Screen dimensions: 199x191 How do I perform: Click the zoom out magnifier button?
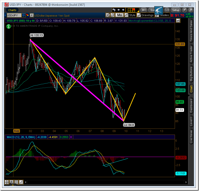[16, 182]
